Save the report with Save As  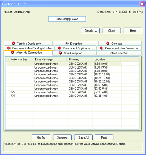(x=62, y=137)
